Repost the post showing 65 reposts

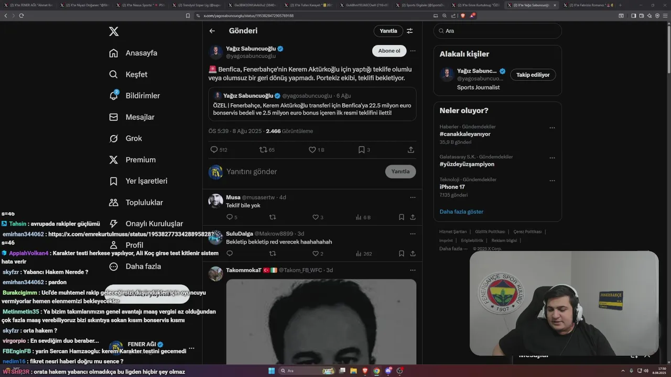267,150
